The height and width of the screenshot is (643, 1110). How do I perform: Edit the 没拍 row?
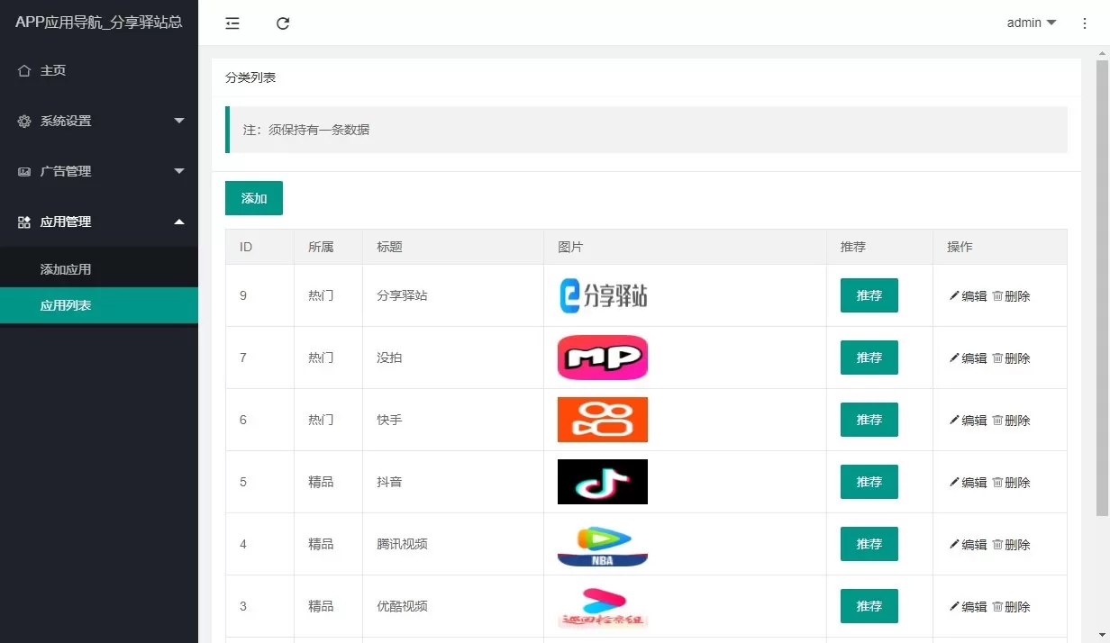[x=969, y=358]
